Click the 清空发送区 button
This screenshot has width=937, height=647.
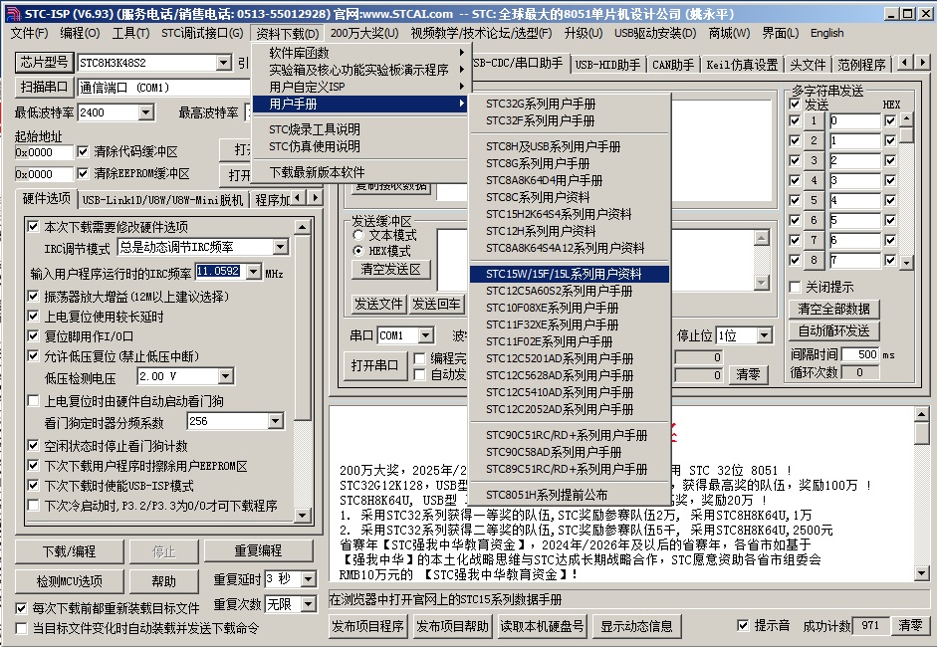tap(390, 270)
